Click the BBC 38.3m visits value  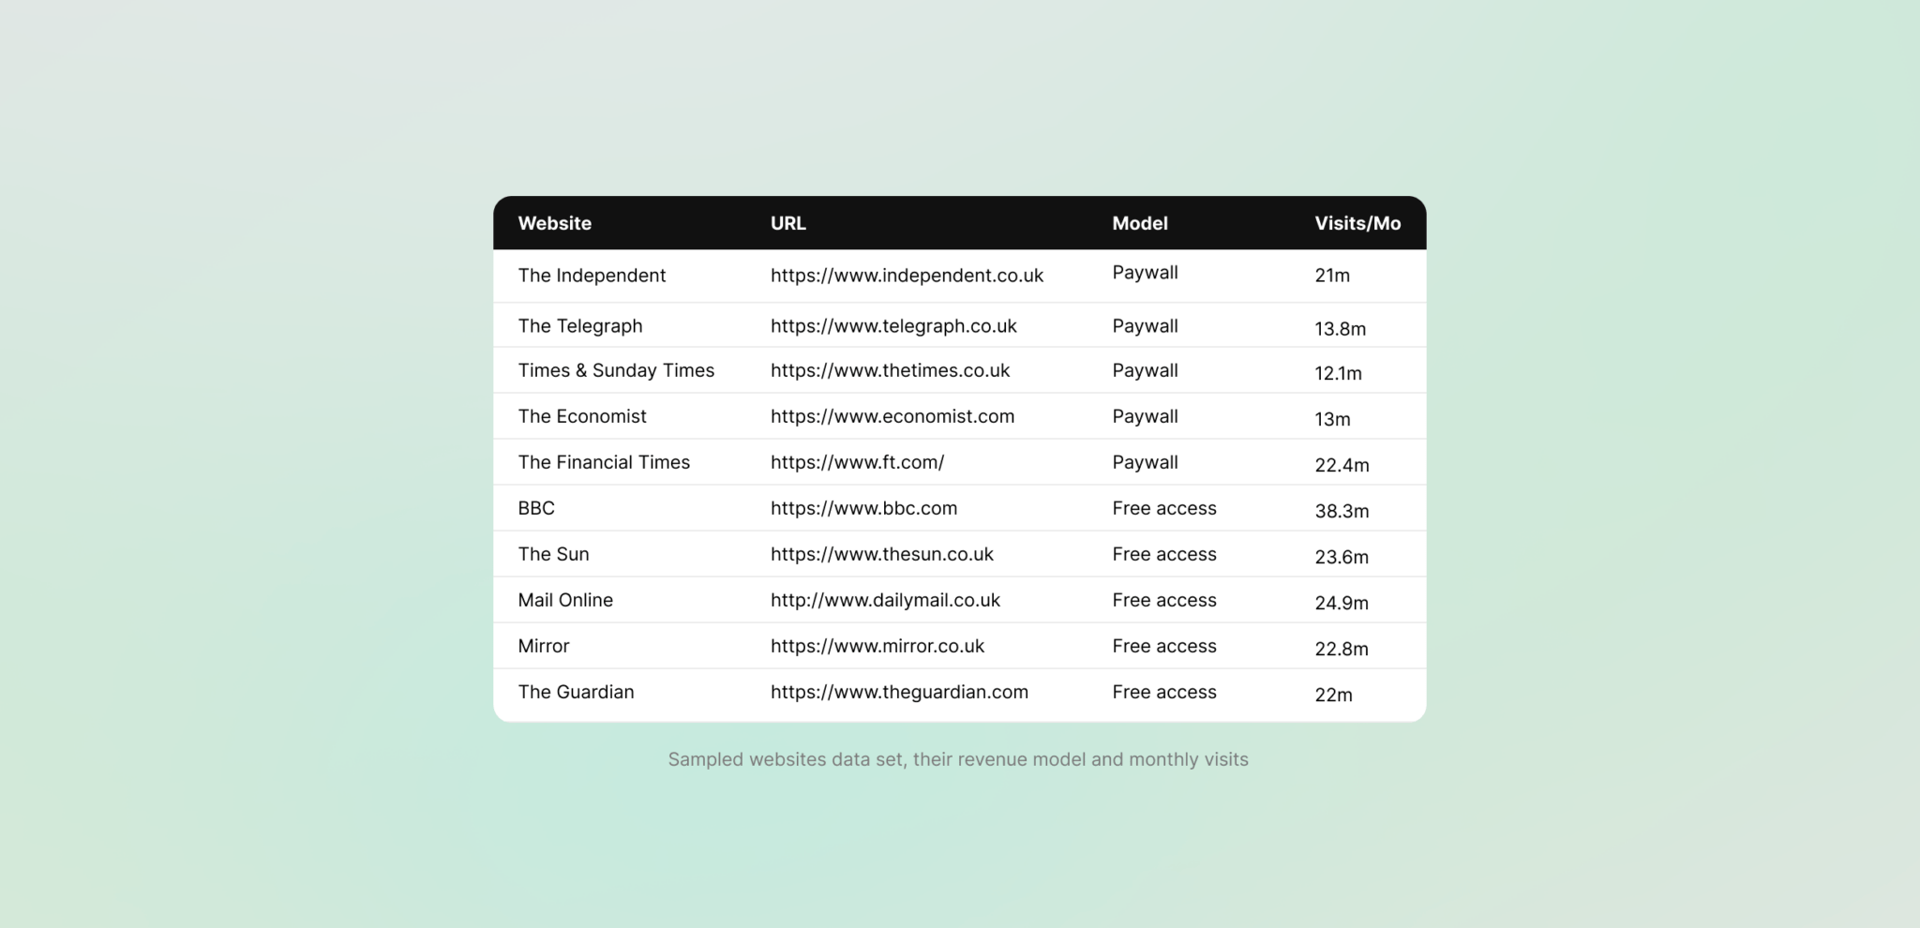(x=1342, y=511)
